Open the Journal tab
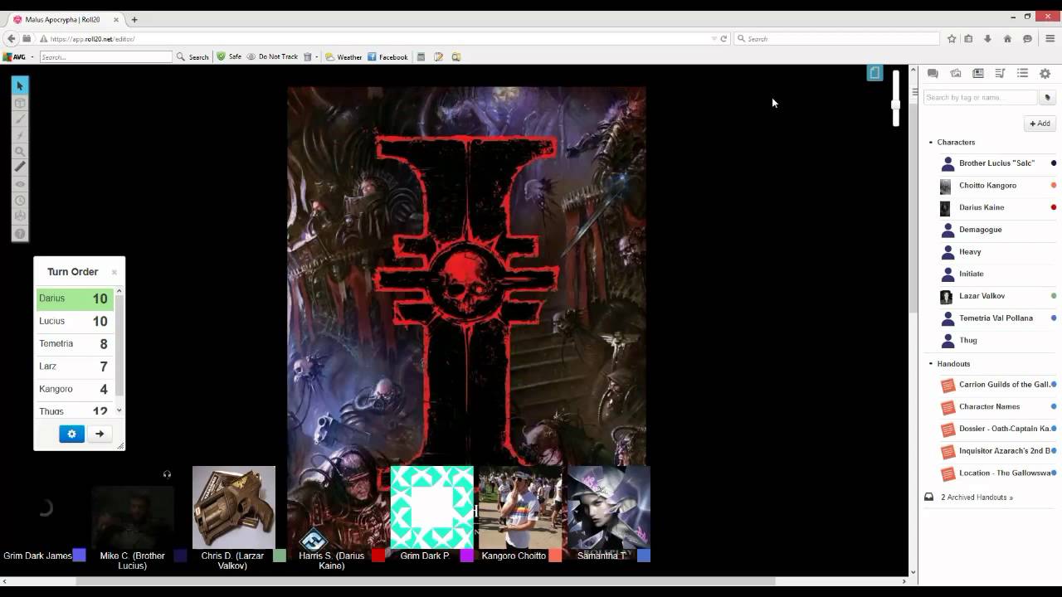The width and height of the screenshot is (1062, 597). (978, 73)
